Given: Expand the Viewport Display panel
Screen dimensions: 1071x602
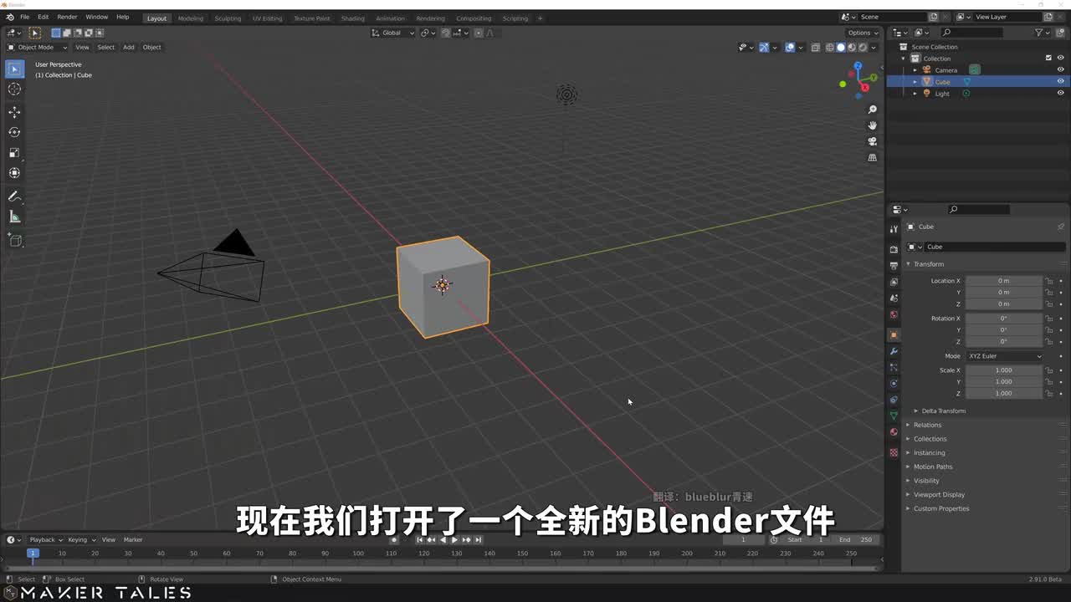Looking at the screenshot, I should click(939, 495).
